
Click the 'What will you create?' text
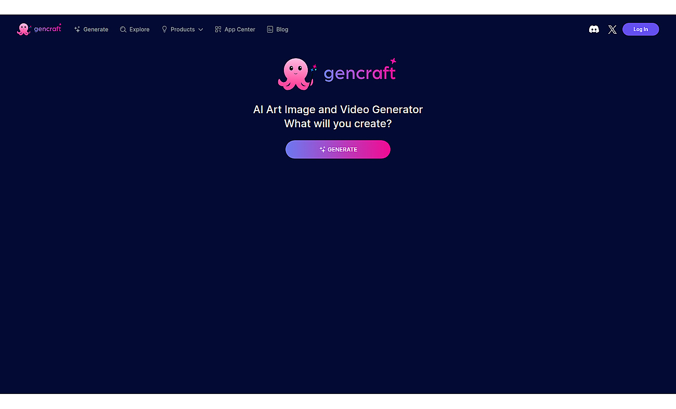[338, 124]
